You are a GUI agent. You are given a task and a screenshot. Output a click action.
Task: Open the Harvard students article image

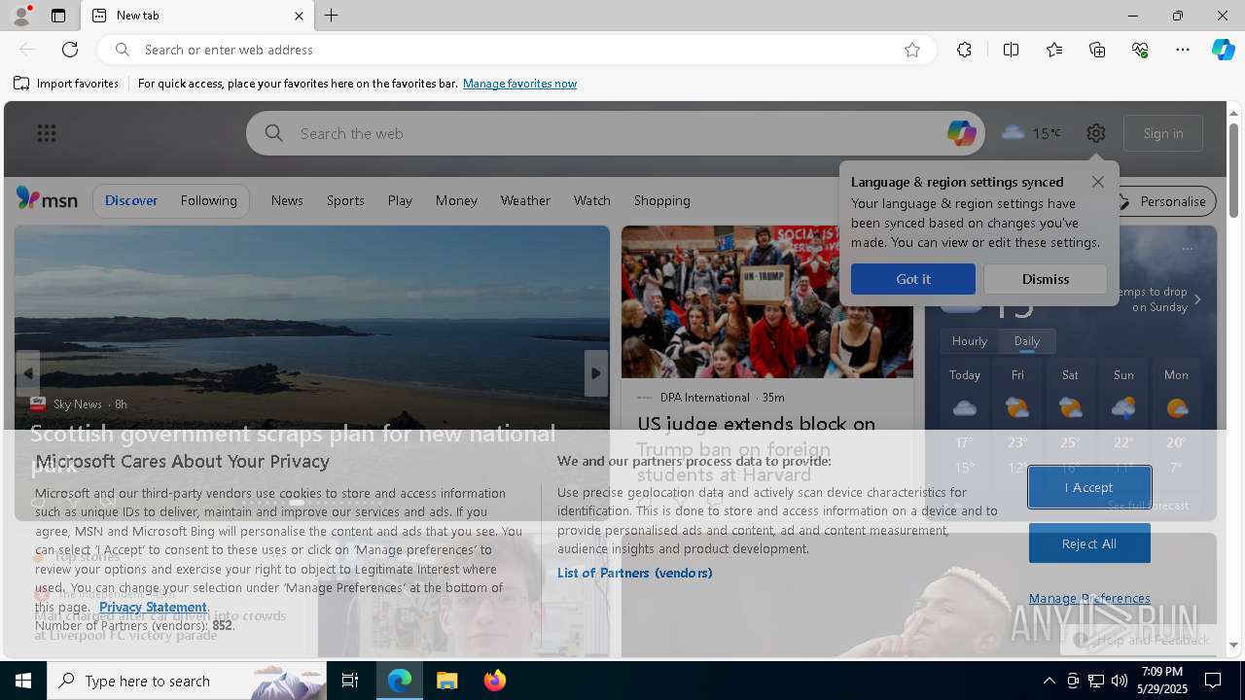pyautogui.click(x=766, y=301)
